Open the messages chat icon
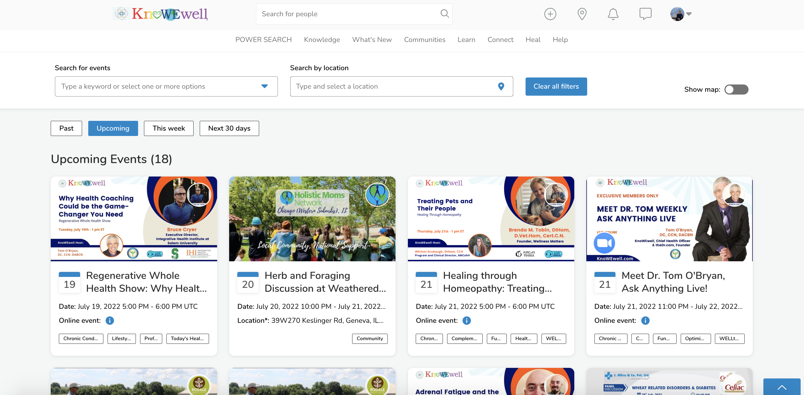This screenshot has width=804, height=395. 645,14
